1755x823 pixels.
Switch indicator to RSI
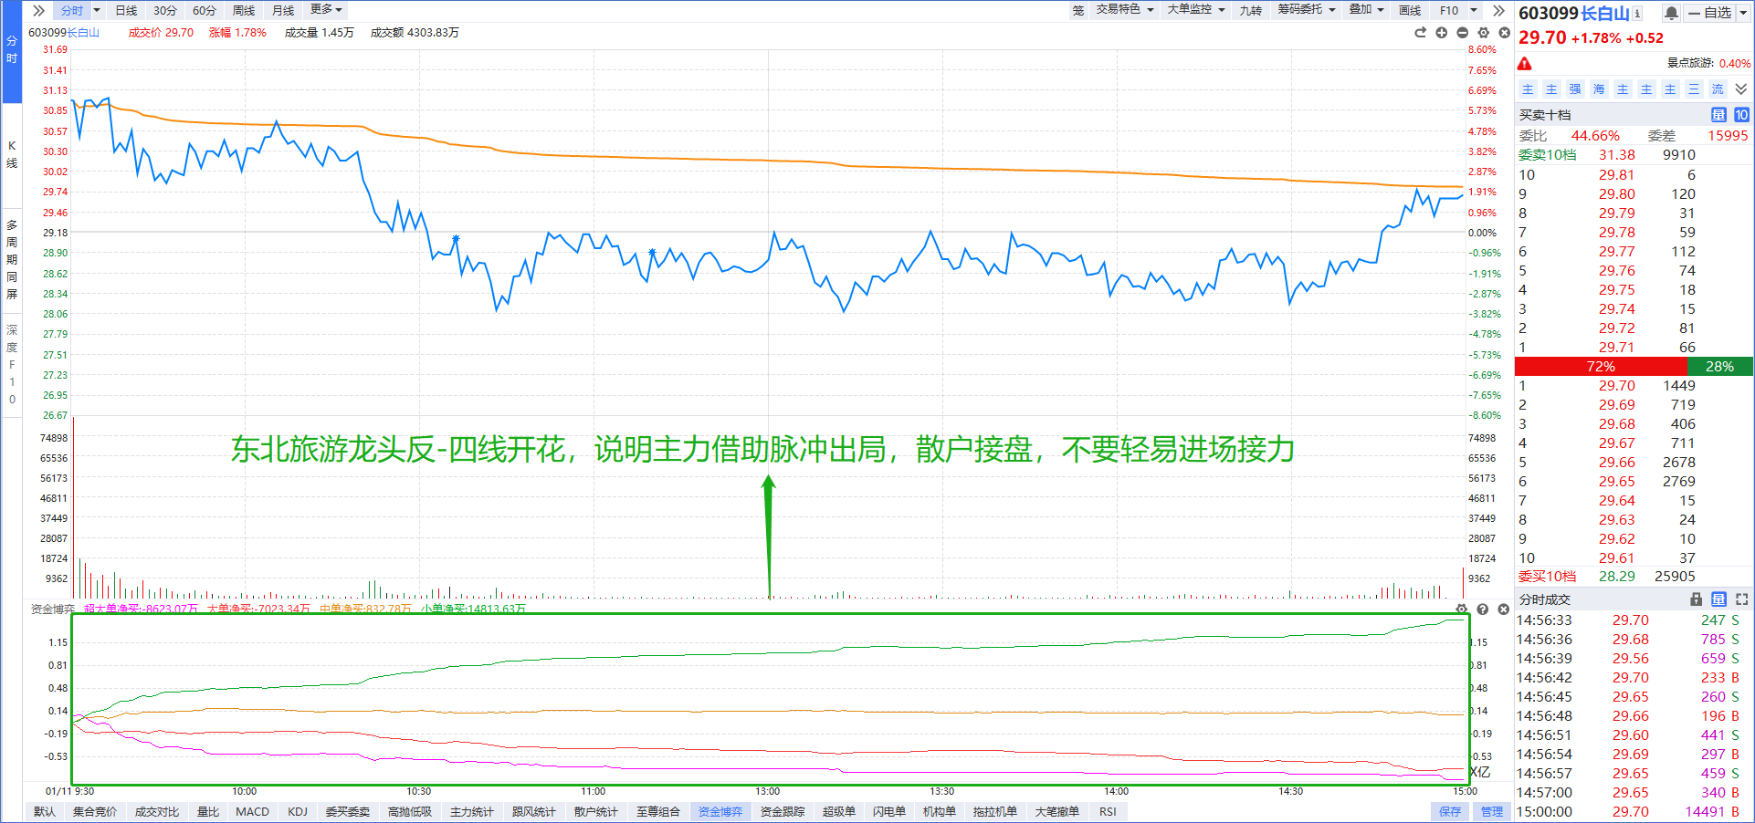click(x=1108, y=812)
